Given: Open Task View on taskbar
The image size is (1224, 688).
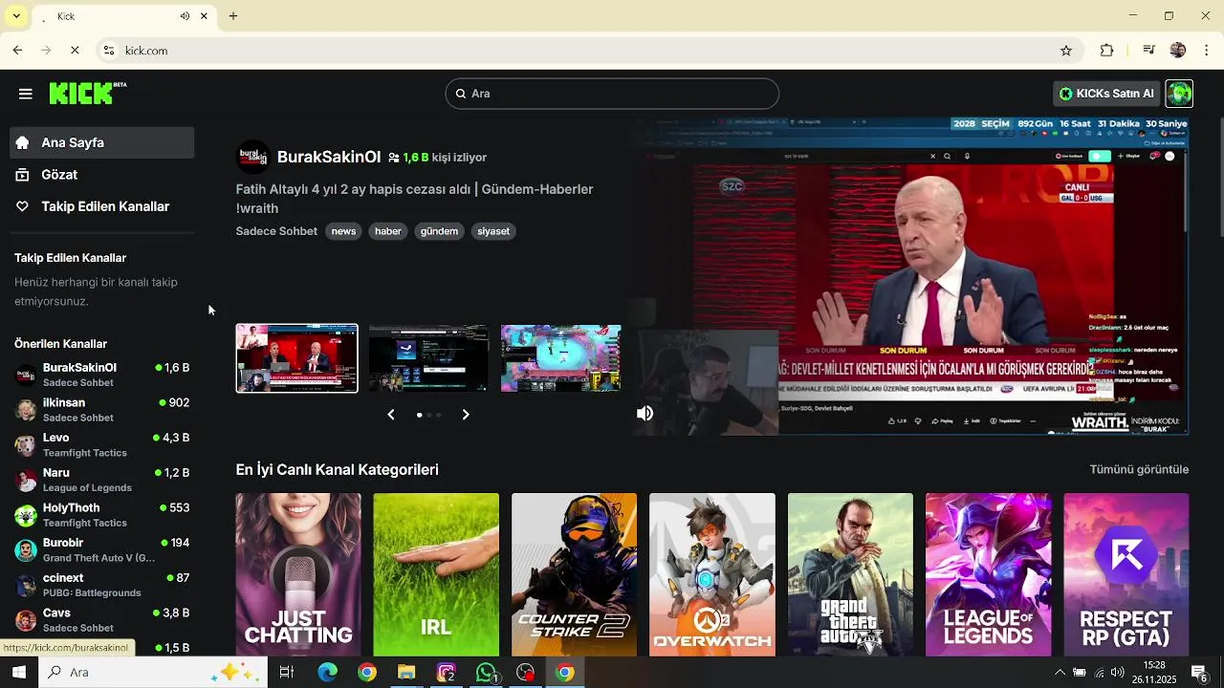Looking at the screenshot, I should [286, 673].
